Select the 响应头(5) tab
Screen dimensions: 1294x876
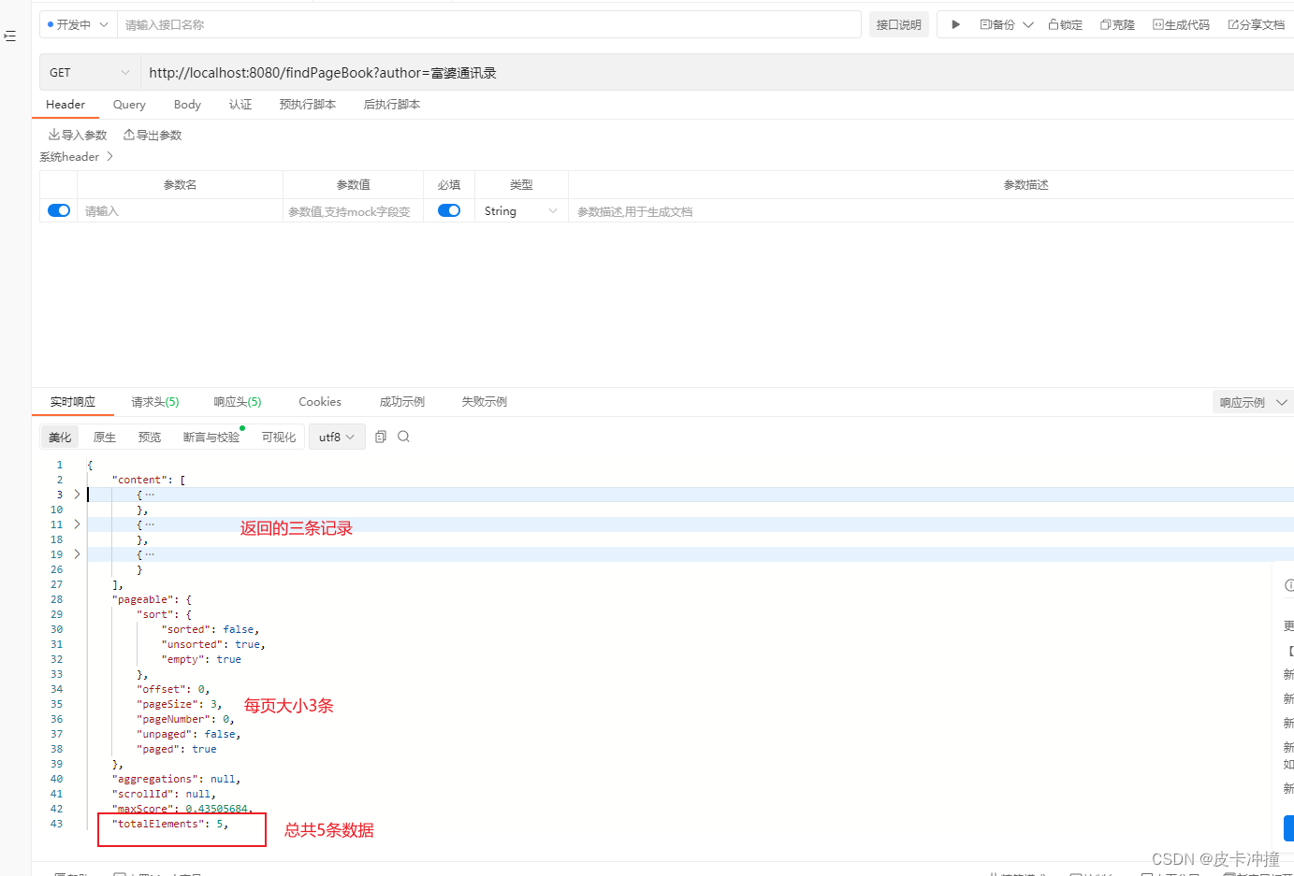click(238, 402)
